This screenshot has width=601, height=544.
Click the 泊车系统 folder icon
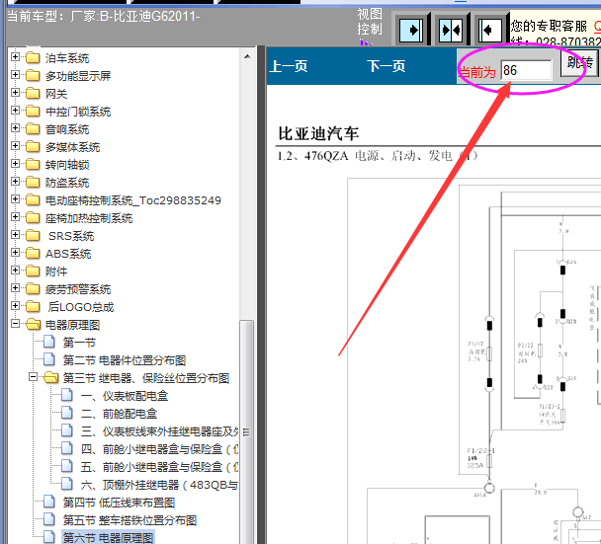(33, 58)
